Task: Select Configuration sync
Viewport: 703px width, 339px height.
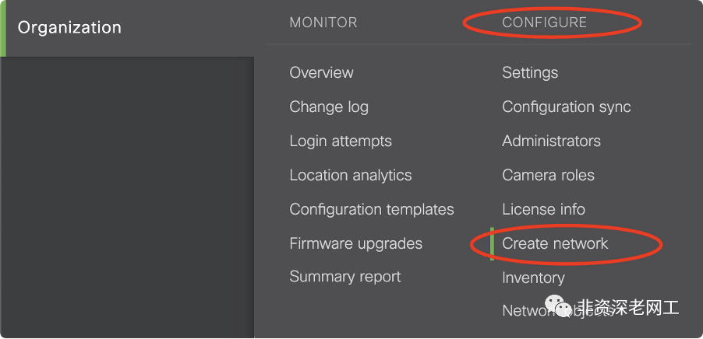Action: click(567, 107)
